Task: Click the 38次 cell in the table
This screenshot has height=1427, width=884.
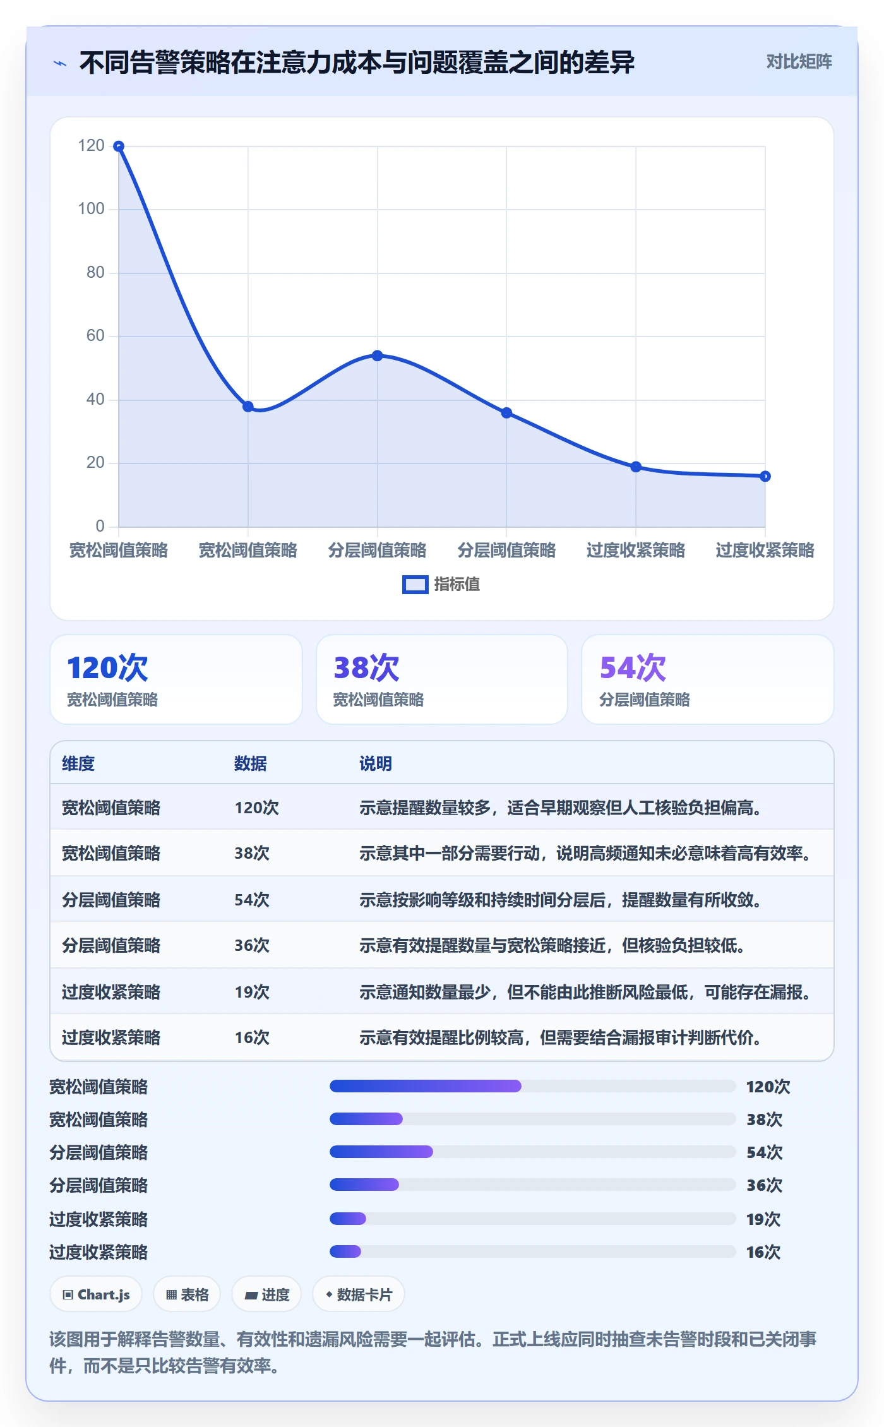Action: [x=252, y=853]
